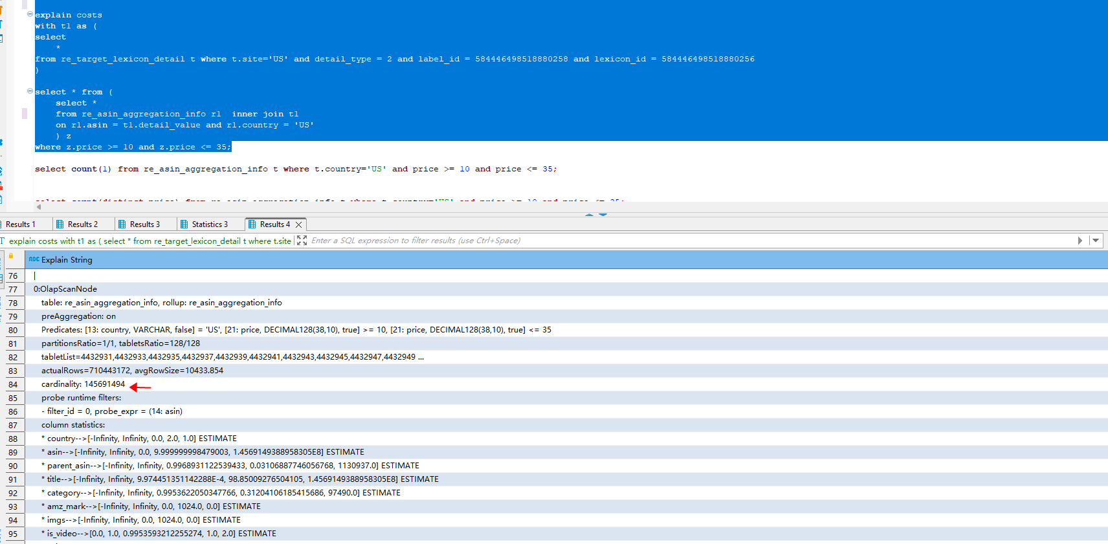Select the Results 3 tab
The image size is (1108, 544).
144,224
